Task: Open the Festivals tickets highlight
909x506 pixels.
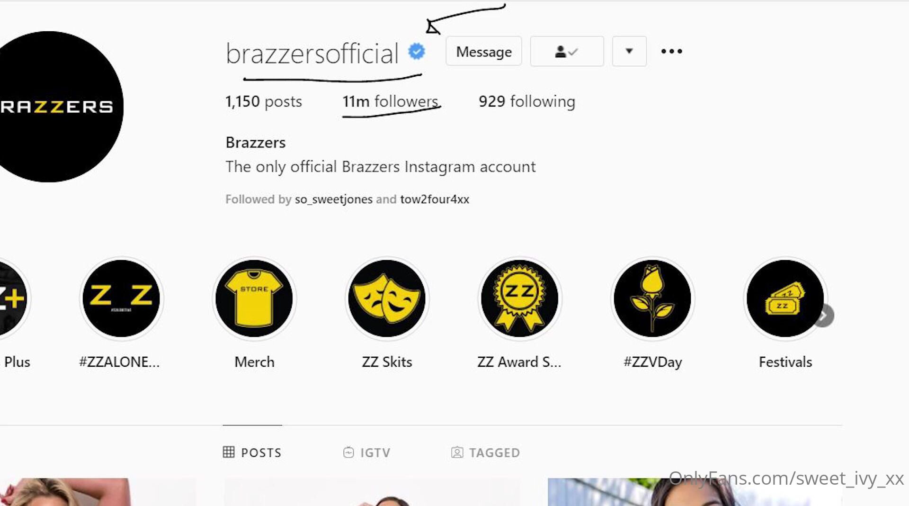Action: pyautogui.click(x=785, y=298)
